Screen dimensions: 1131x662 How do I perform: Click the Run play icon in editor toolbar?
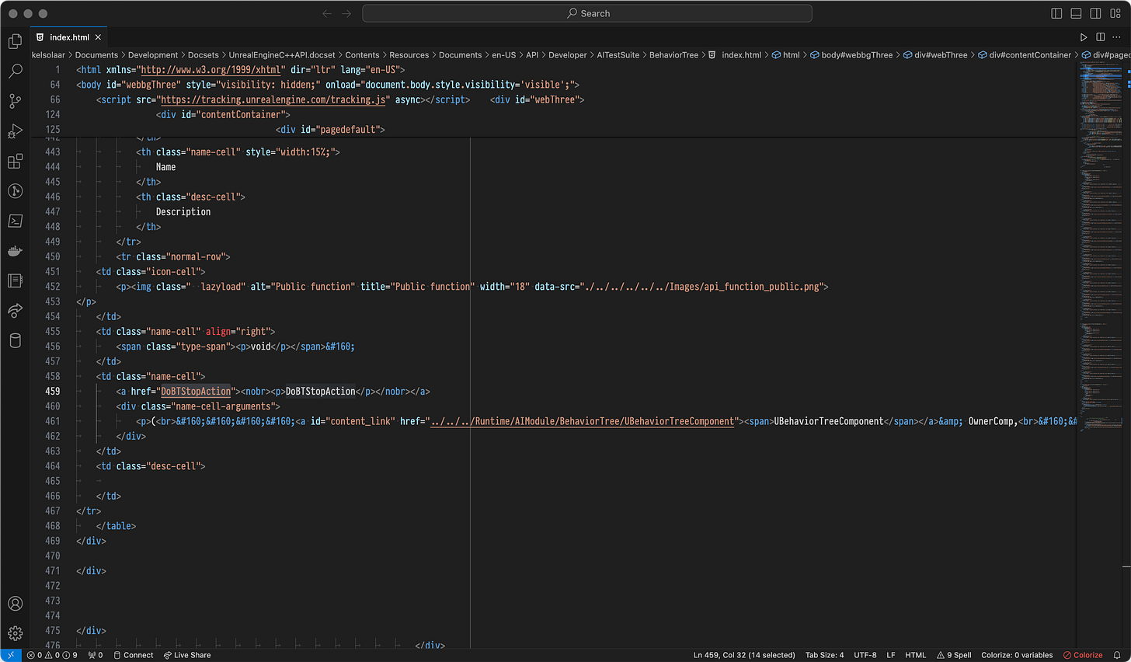click(x=1084, y=37)
